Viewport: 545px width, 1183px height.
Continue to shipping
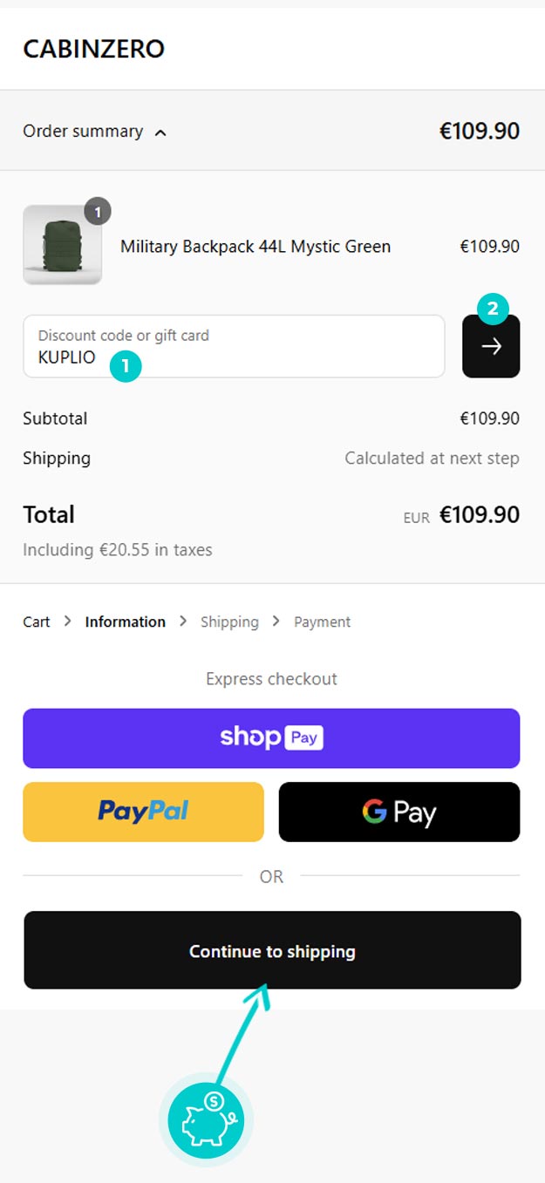click(272, 950)
